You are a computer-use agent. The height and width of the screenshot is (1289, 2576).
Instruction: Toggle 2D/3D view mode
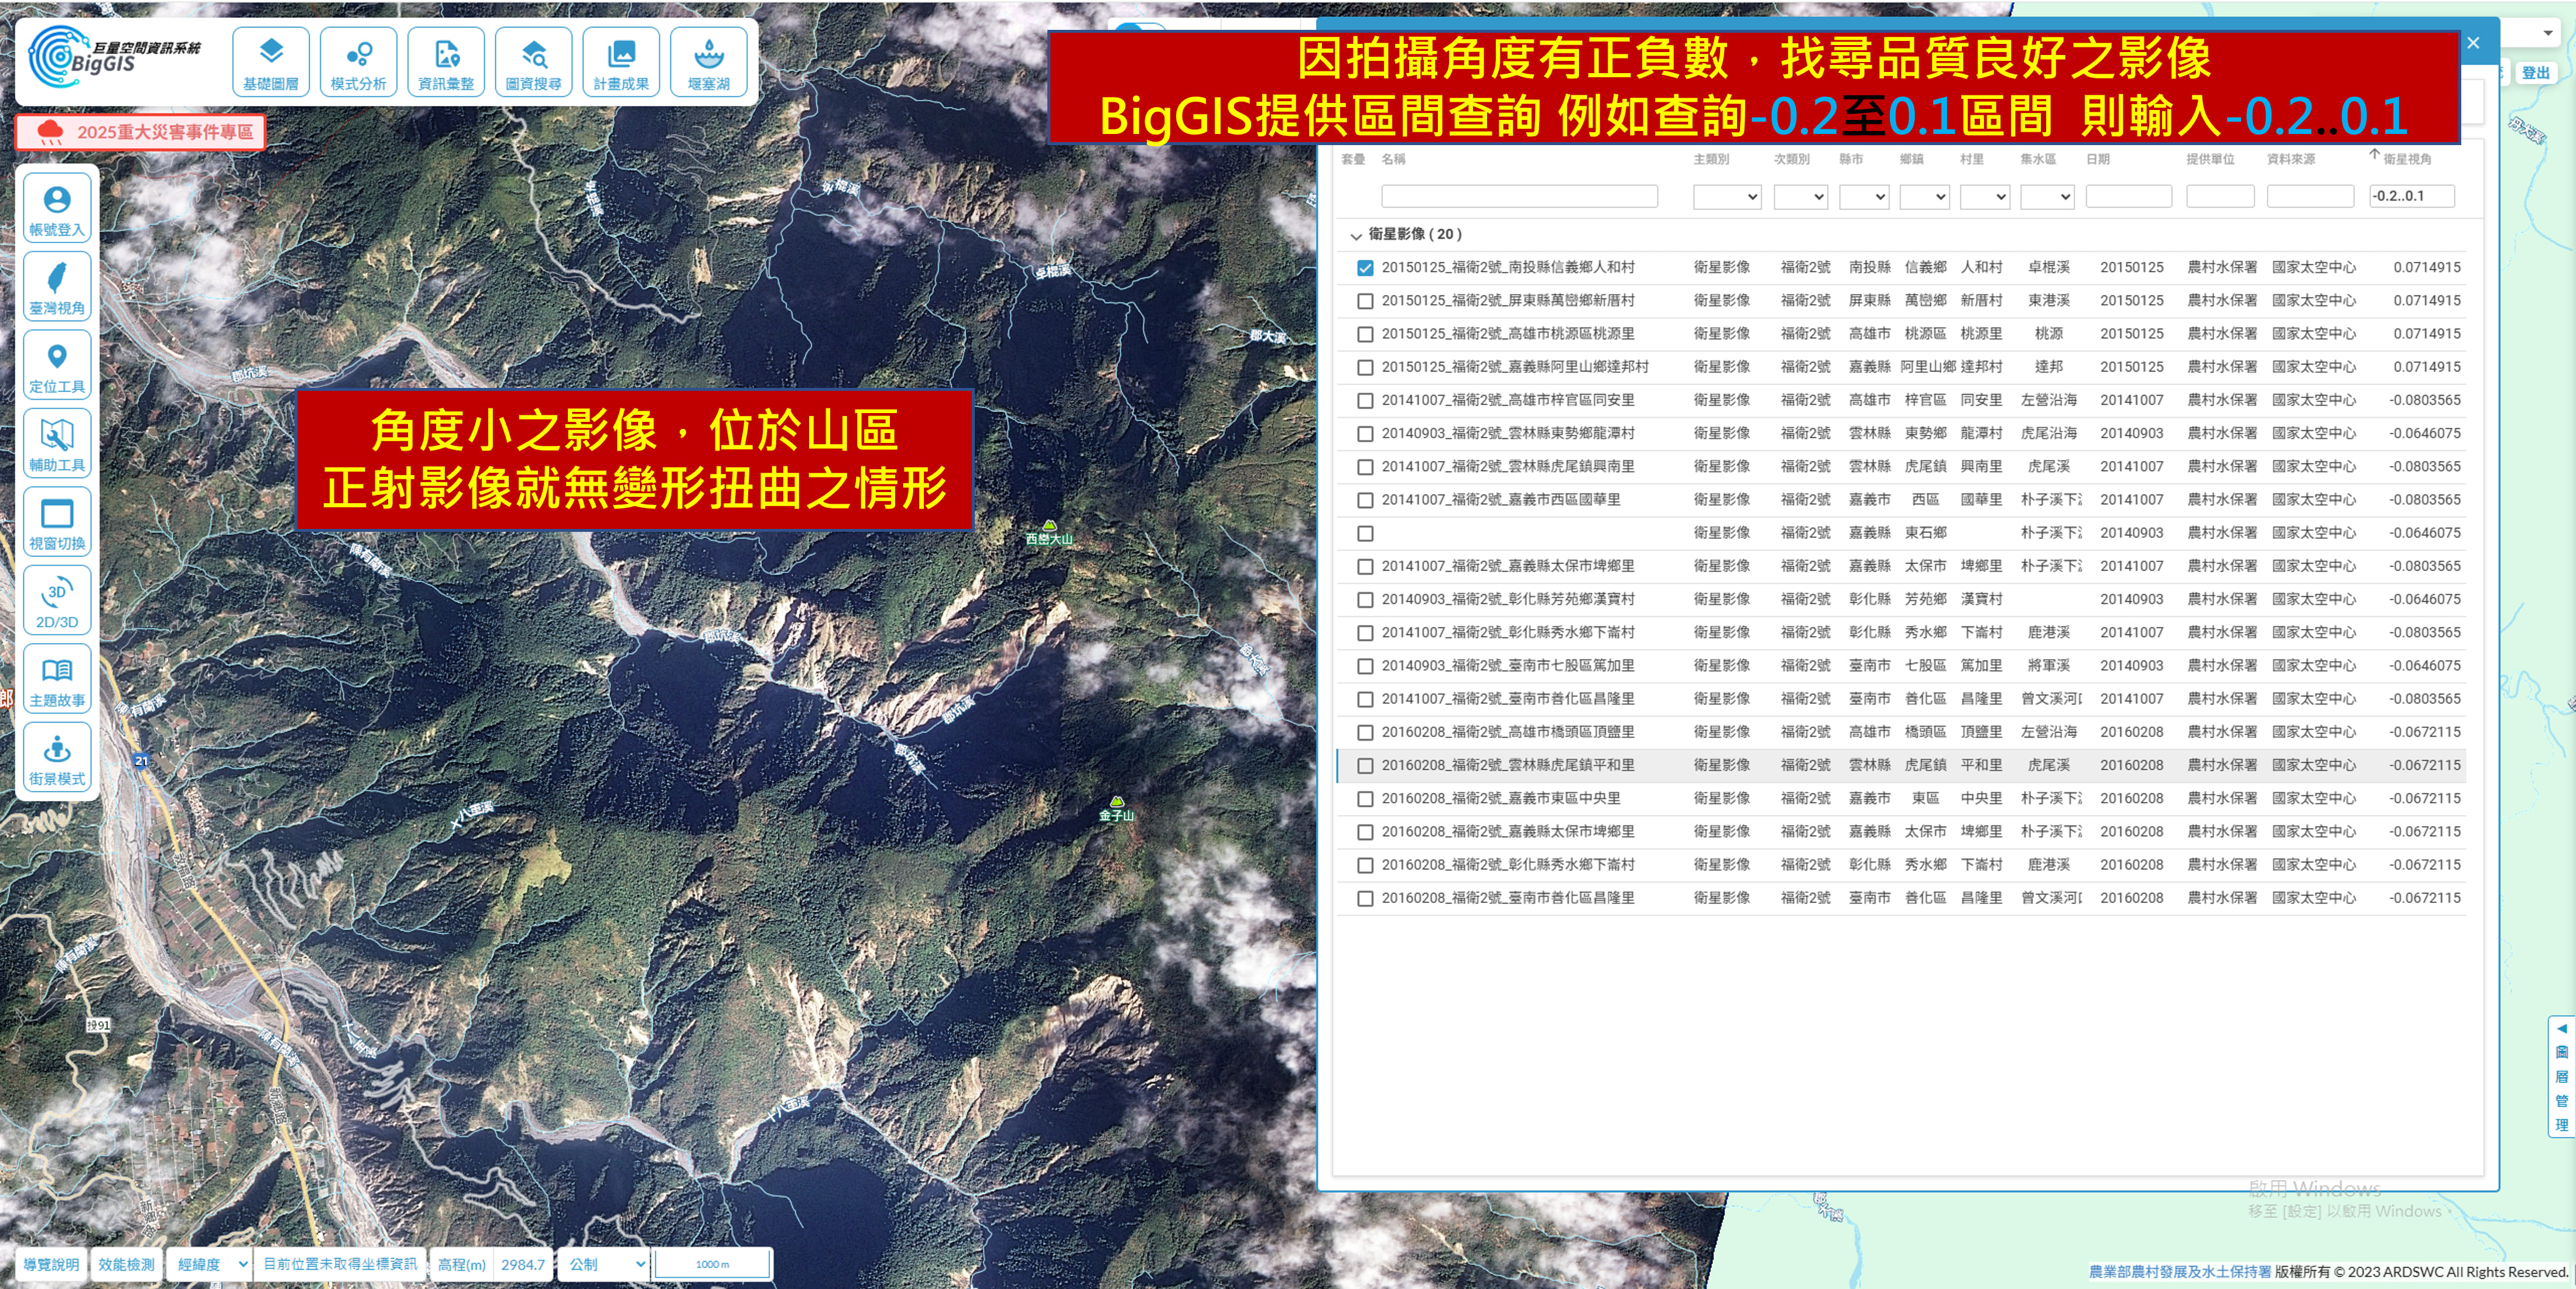click(57, 600)
